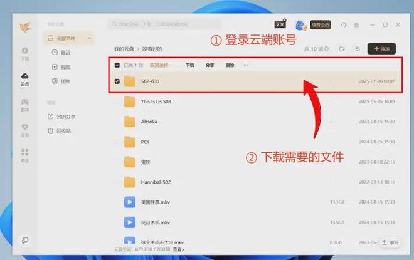Click the 562-630 folder icon

(130, 81)
